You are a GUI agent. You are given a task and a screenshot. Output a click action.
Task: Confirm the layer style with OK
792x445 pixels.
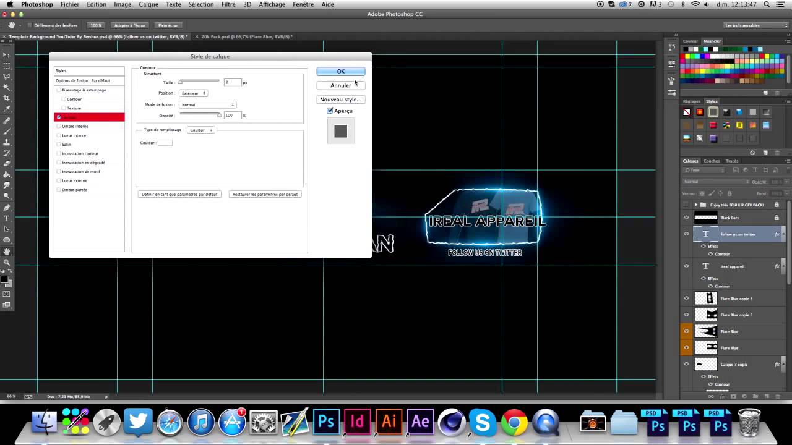click(x=340, y=71)
